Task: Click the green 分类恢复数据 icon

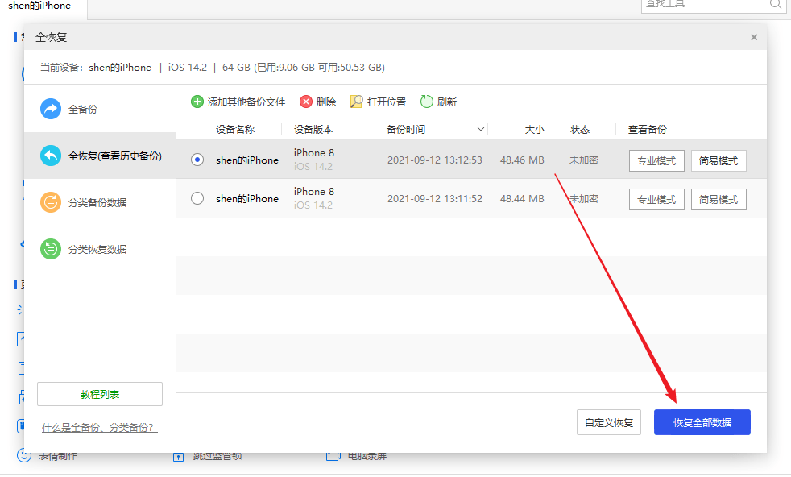Action: pos(51,249)
